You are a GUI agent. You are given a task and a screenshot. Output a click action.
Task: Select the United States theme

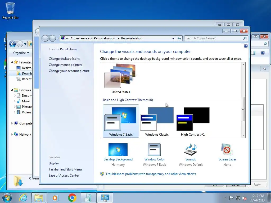(121, 79)
